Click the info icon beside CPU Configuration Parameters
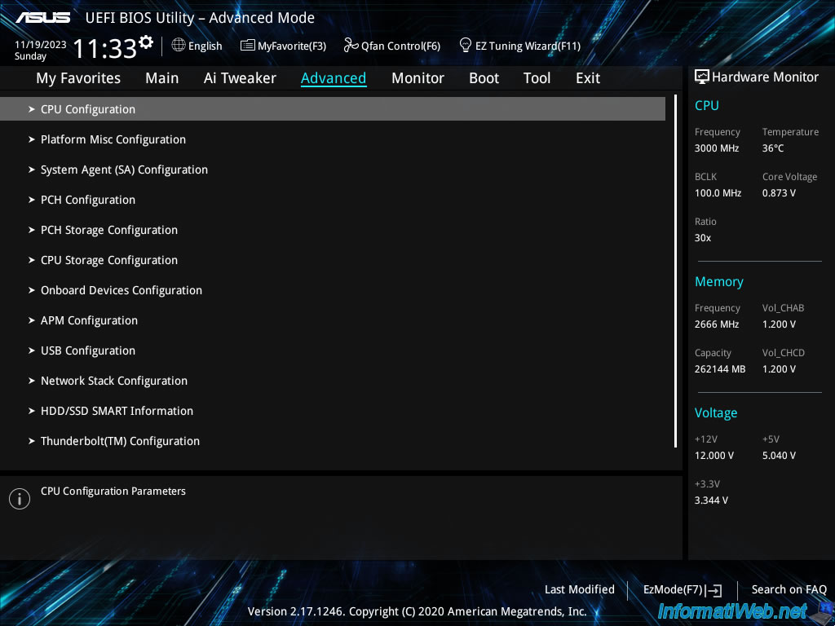 pos(19,498)
